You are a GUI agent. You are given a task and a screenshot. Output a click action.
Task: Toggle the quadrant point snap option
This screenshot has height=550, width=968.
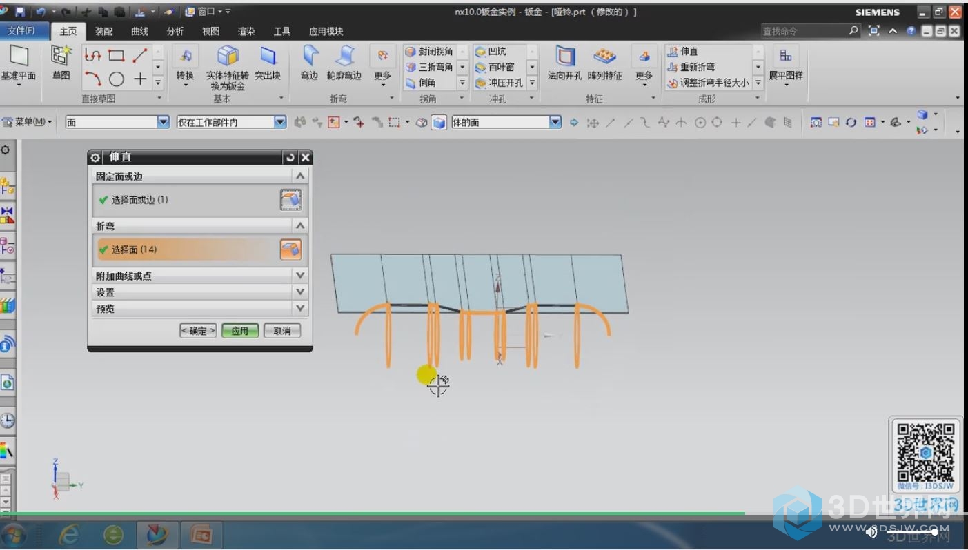click(x=717, y=122)
